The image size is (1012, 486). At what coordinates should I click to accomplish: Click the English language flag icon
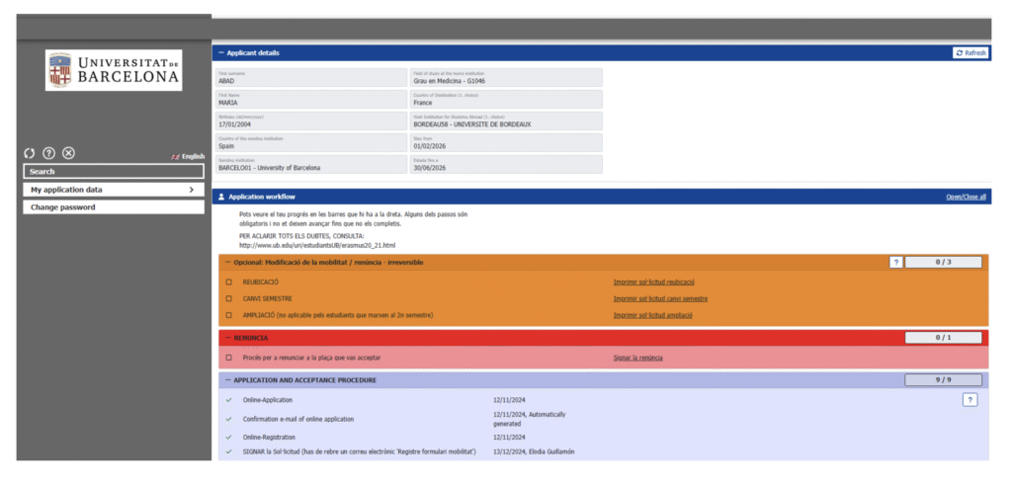[176, 156]
